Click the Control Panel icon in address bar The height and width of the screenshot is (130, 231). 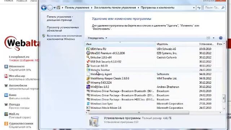click(58, 8)
